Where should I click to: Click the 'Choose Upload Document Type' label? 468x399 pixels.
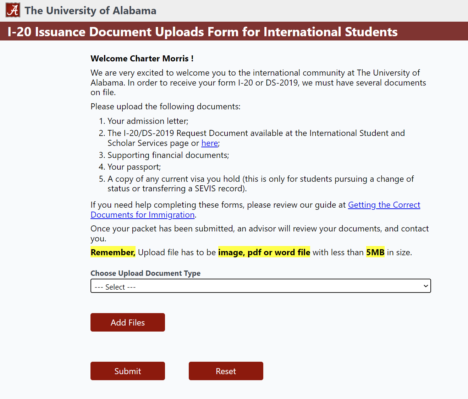pyautogui.click(x=145, y=273)
